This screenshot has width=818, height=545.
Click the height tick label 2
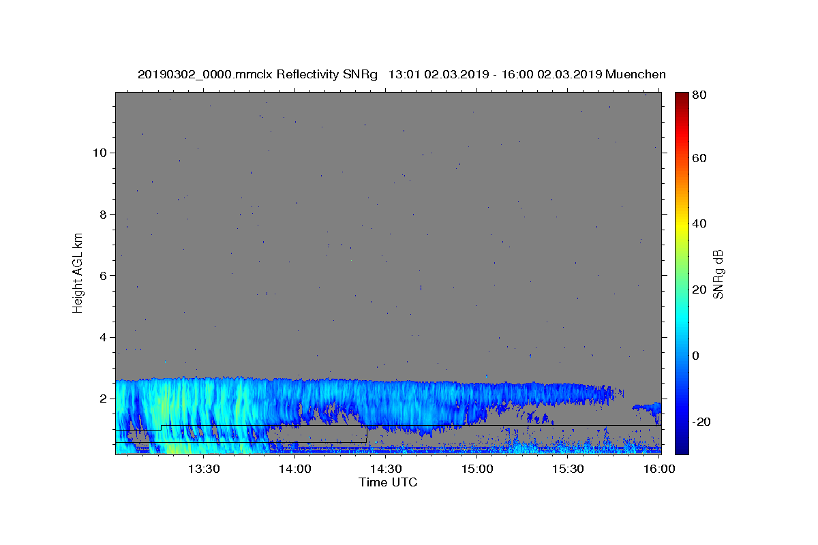103,399
